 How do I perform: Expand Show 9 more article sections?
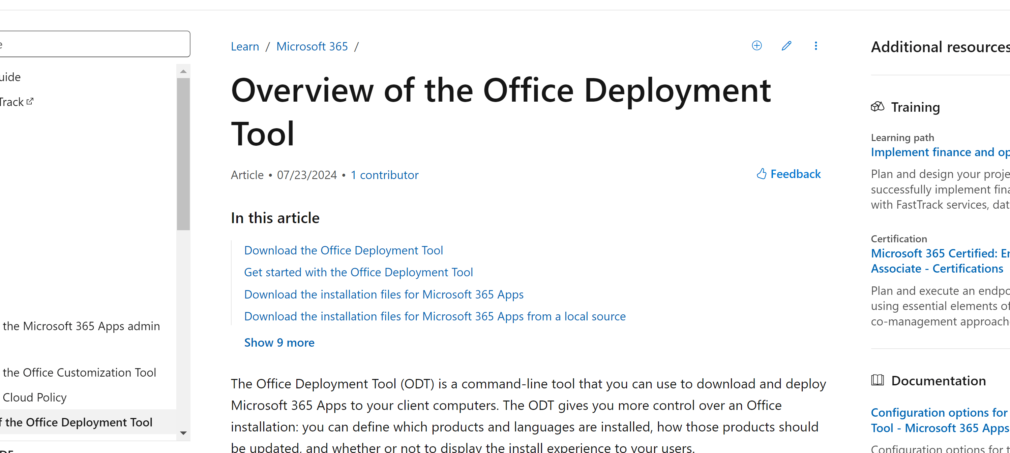click(x=279, y=343)
